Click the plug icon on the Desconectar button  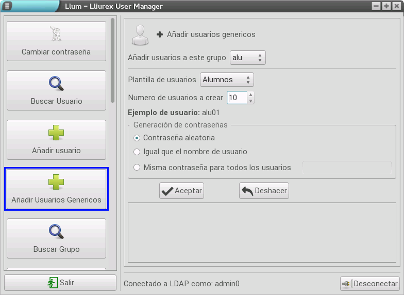[x=347, y=284]
